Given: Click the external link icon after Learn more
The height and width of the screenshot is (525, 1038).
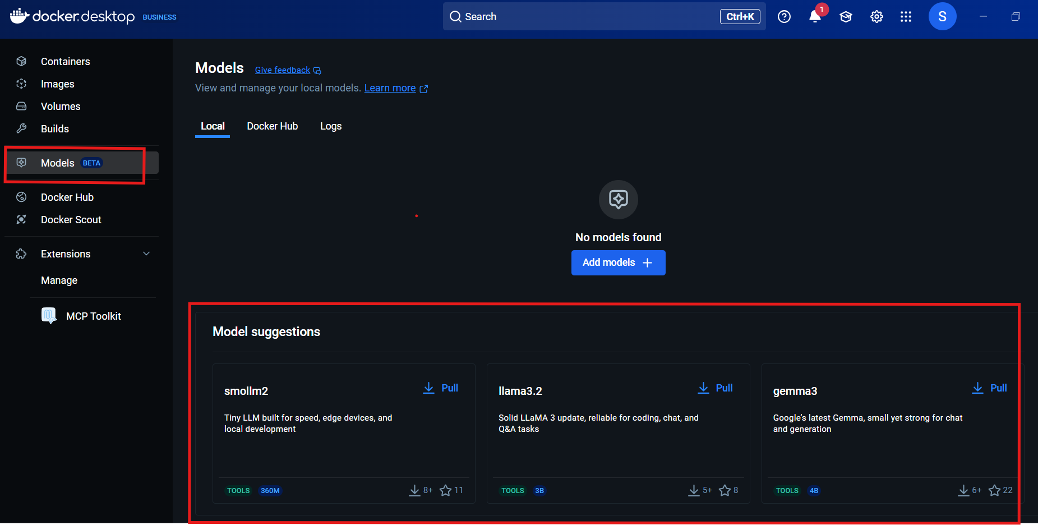Looking at the screenshot, I should coord(424,89).
